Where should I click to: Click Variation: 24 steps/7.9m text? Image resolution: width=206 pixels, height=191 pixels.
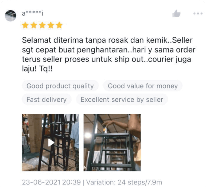(x=124, y=182)
